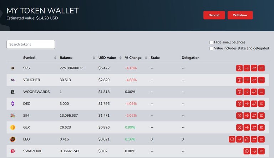Send GLX using its arrow icon
Image resolution: width=274 pixels, height=158 pixels.
[x=247, y=128]
